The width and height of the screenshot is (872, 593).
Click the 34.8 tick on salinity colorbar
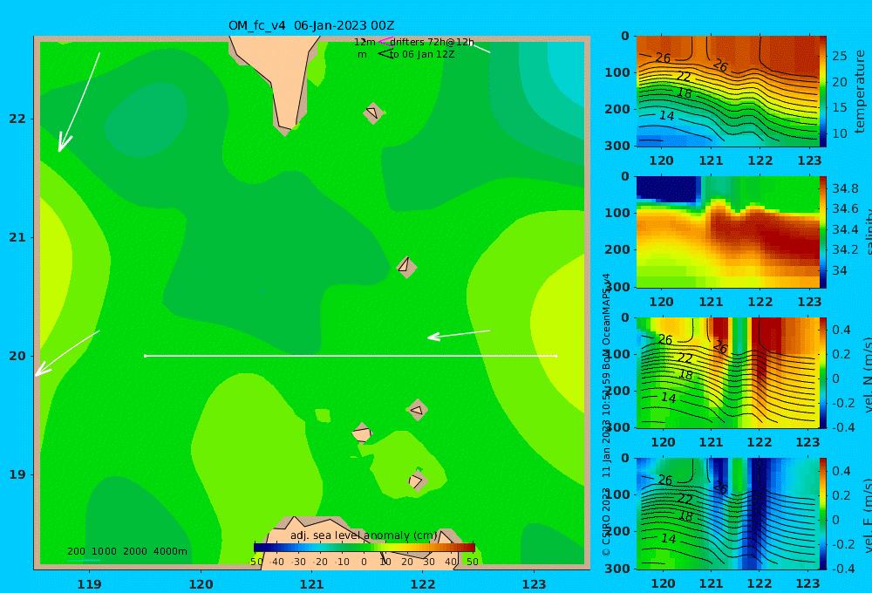coord(845,188)
